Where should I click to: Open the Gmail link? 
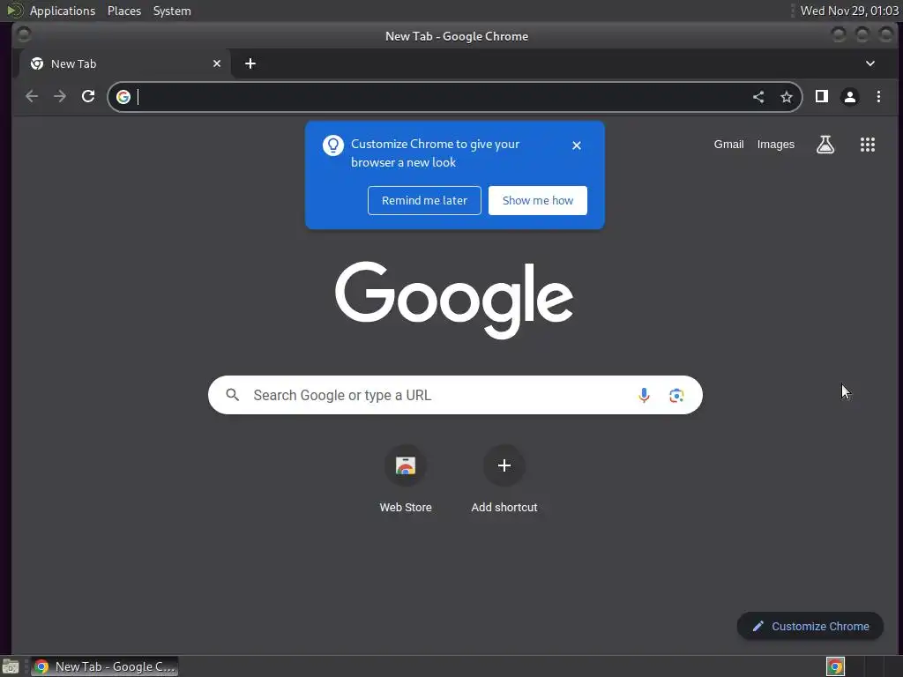729,145
